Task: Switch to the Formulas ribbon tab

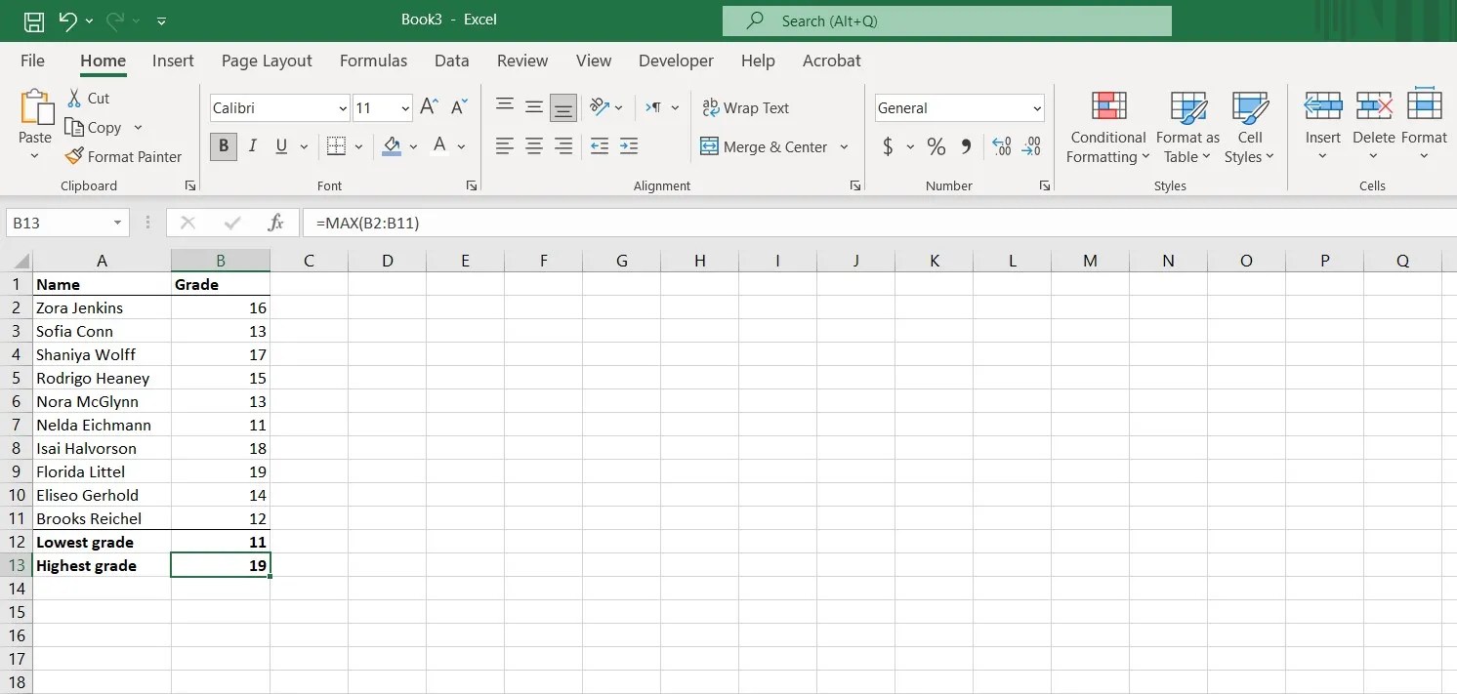Action: (373, 61)
